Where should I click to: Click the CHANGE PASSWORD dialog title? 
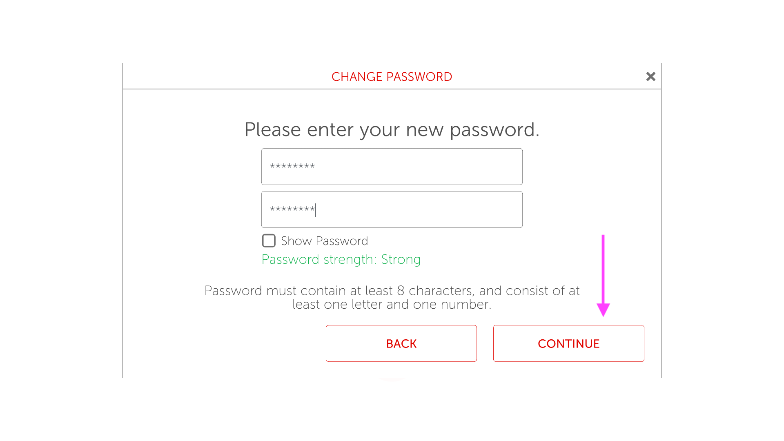click(x=392, y=77)
